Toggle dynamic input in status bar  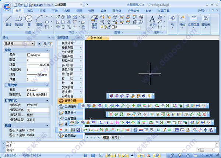pyautogui.click(x=141, y=155)
